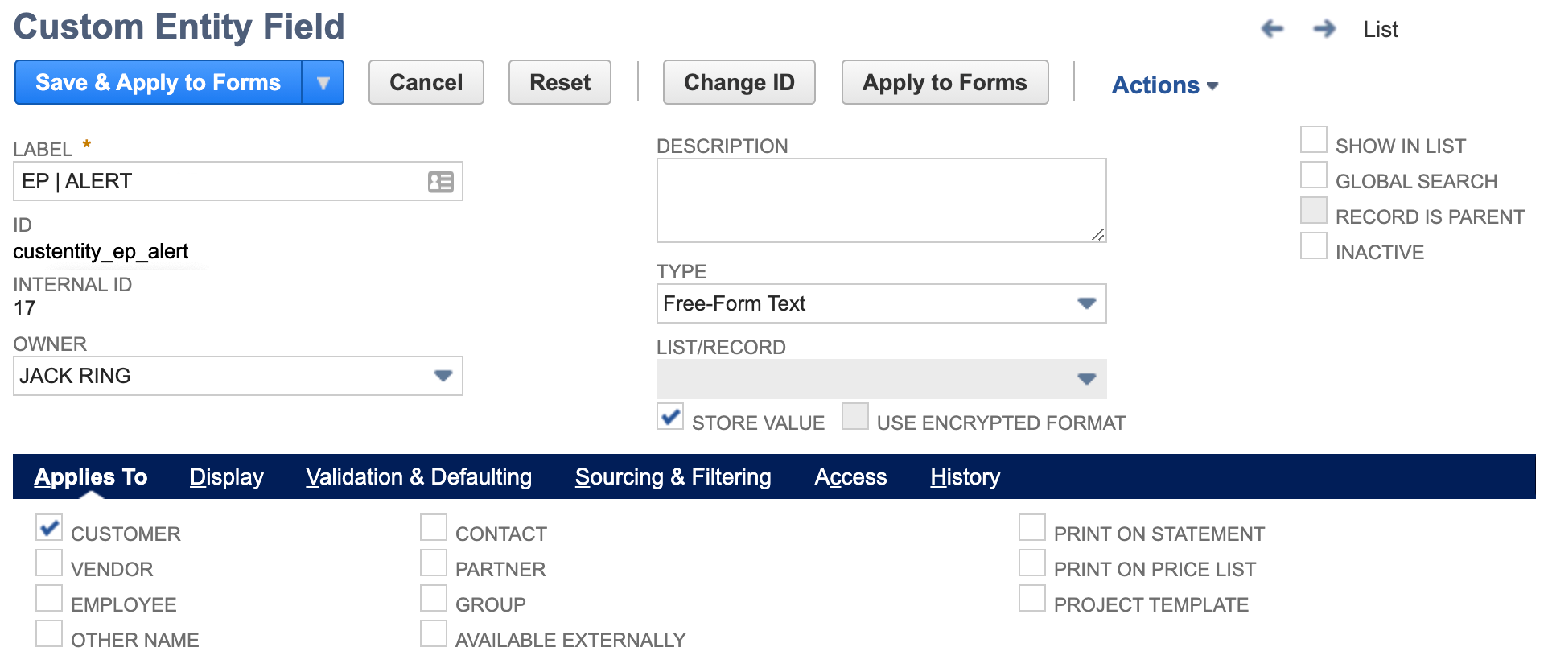The width and height of the screenshot is (1548, 668).
Task: Expand the Actions menu
Action: click(x=1164, y=85)
